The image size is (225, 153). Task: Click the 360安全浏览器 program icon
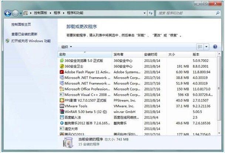click(62, 61)
